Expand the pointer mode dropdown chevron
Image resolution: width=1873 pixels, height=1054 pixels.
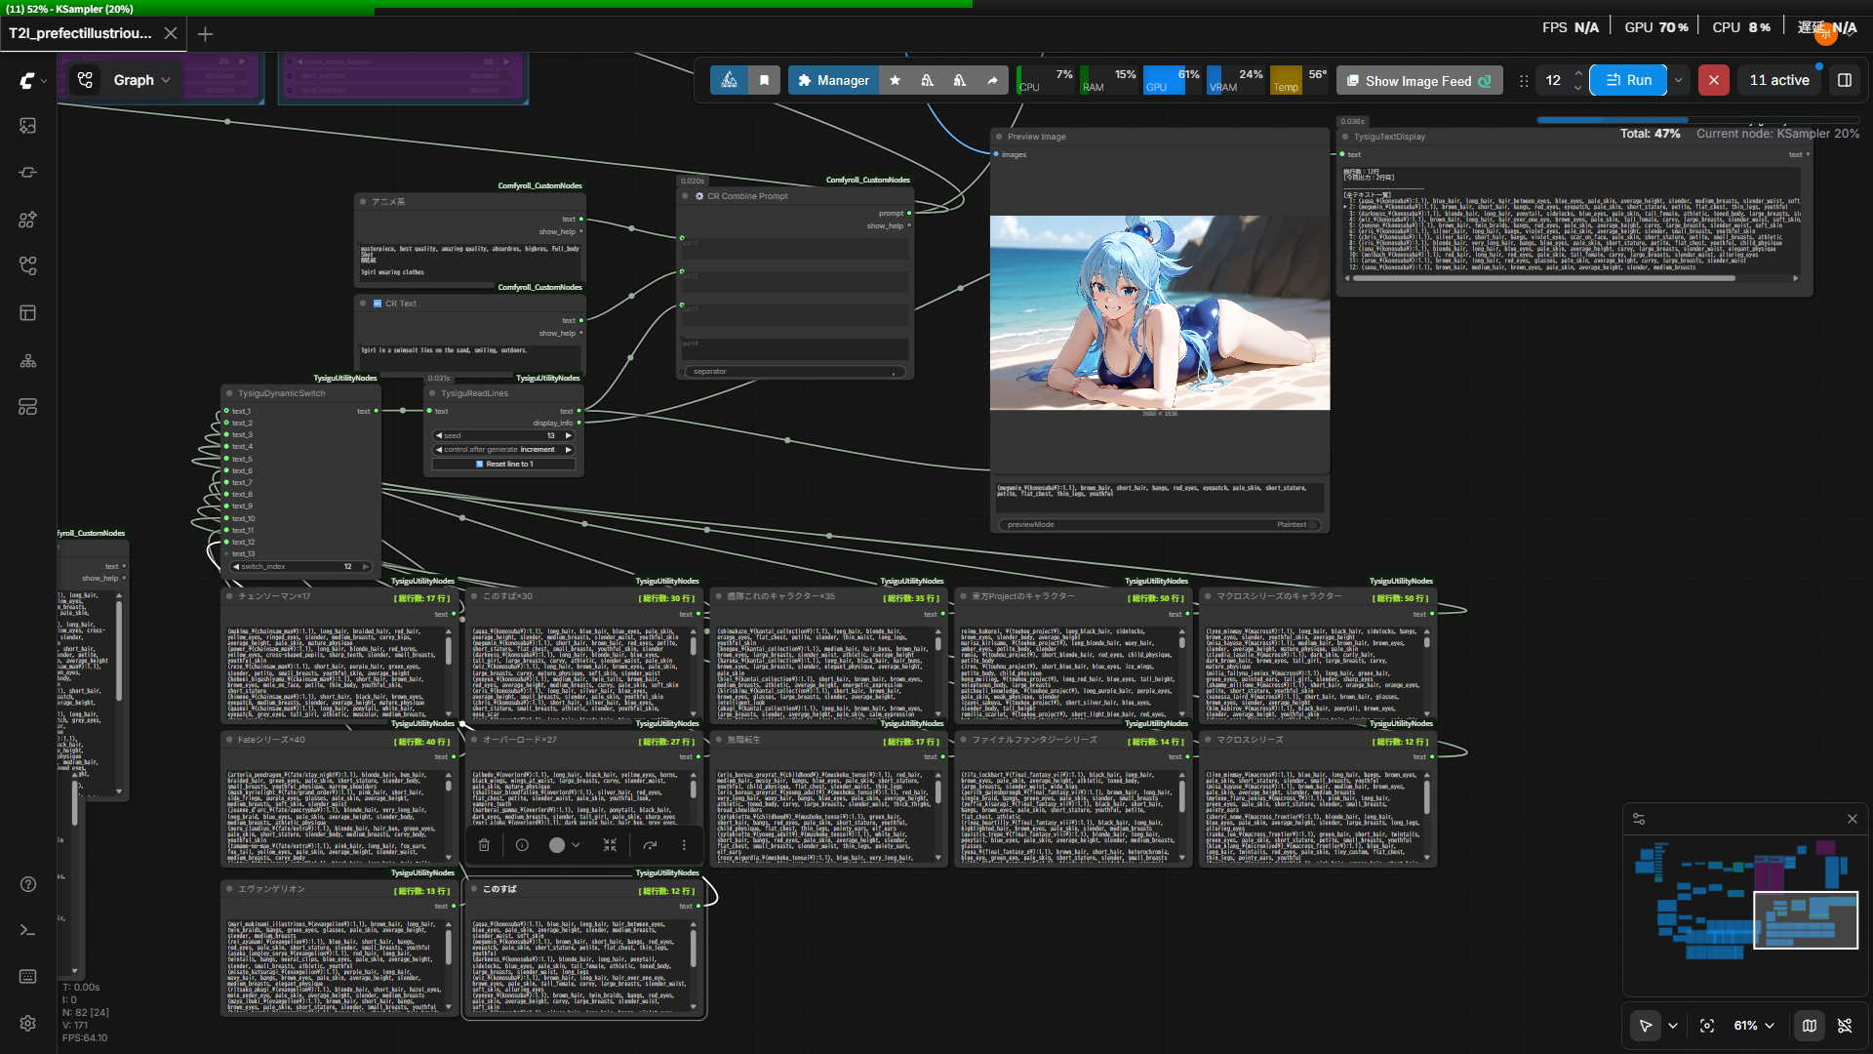pyautogui.click(x=1673, y=1026)
